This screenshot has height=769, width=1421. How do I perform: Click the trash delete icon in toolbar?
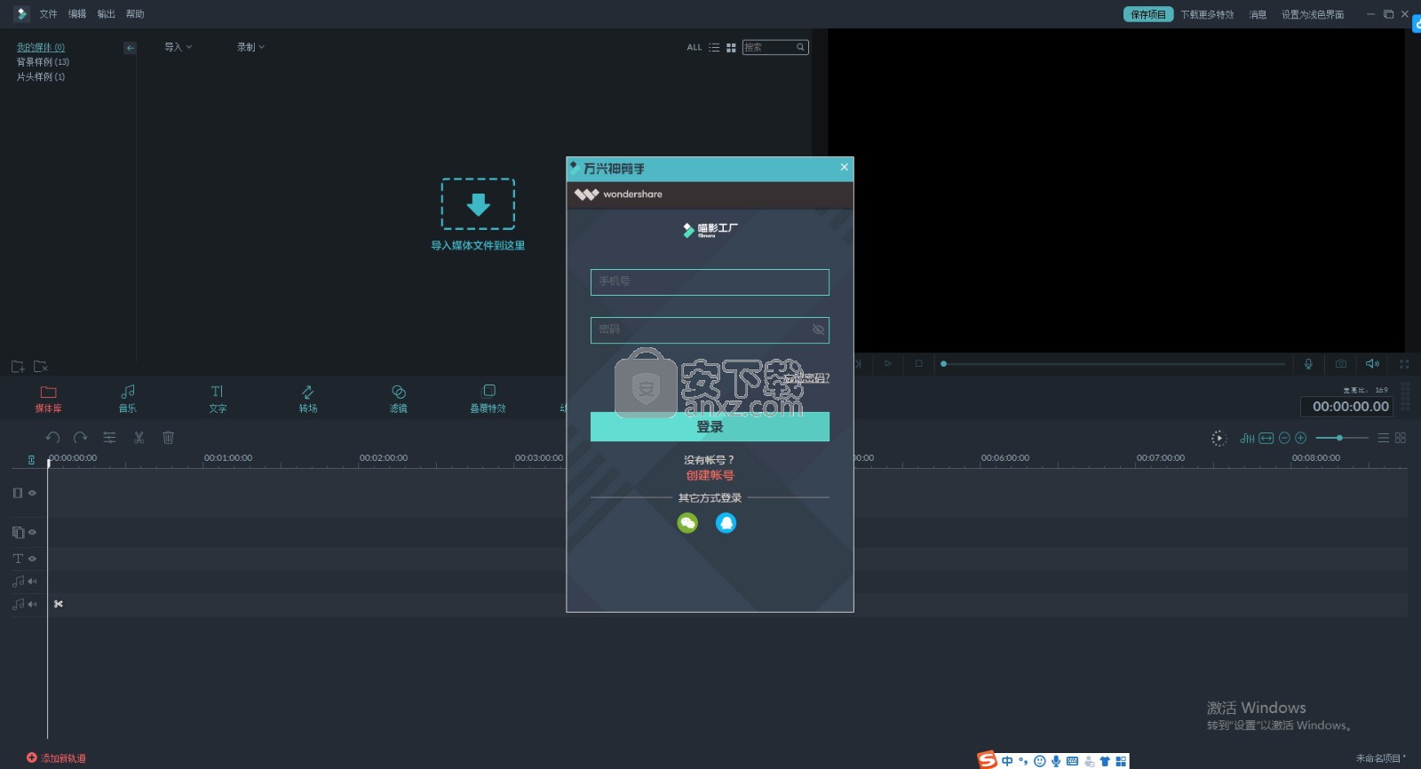[168, 438]
